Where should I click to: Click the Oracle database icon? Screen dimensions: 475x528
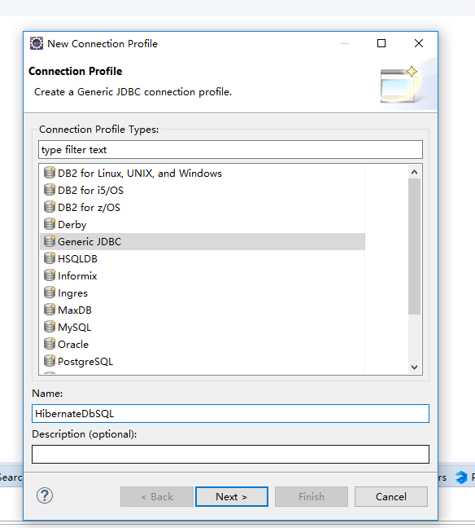[x=50, y=344]
